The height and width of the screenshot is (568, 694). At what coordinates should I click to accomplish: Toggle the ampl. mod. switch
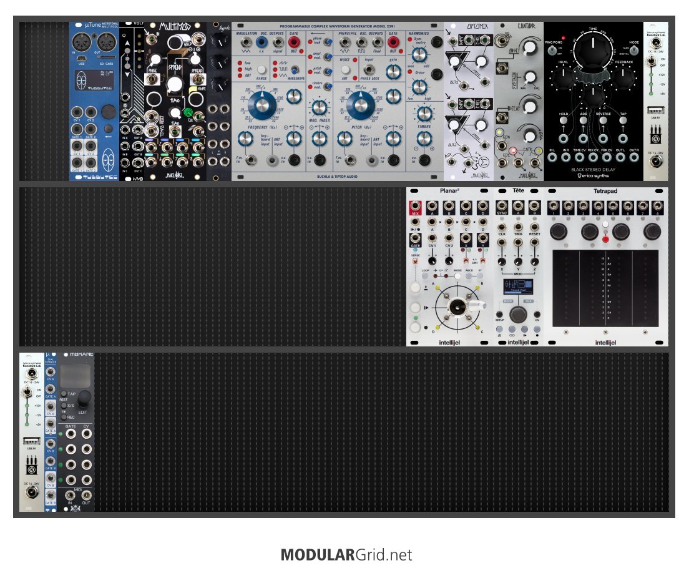point(327,57)
